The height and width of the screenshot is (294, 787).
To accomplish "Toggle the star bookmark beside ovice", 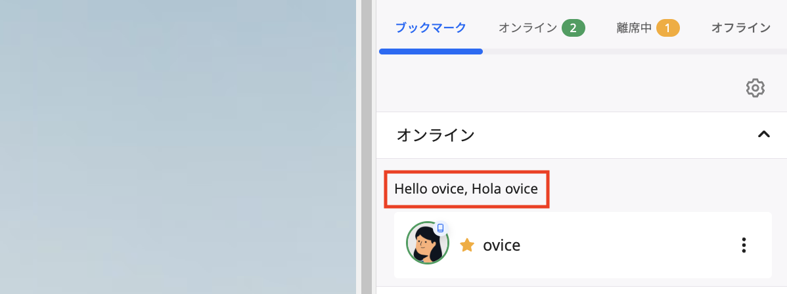I will [467, 245].
